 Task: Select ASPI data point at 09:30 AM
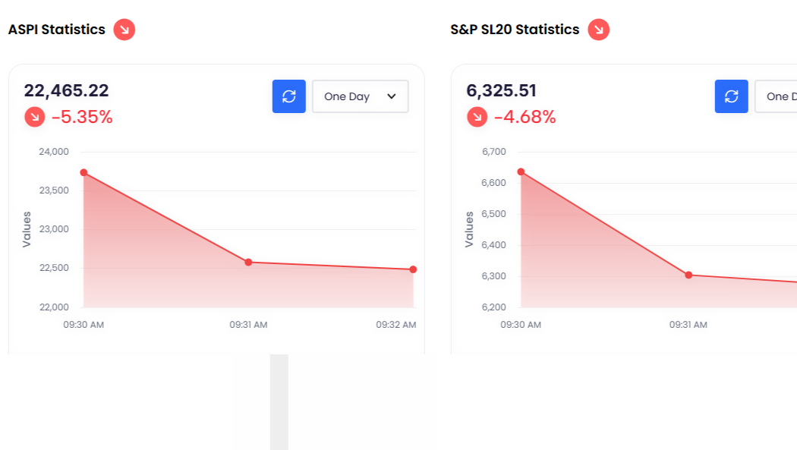coord(83,173)
